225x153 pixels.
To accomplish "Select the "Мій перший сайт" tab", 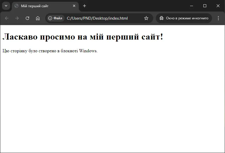I will tap(45, 6).
